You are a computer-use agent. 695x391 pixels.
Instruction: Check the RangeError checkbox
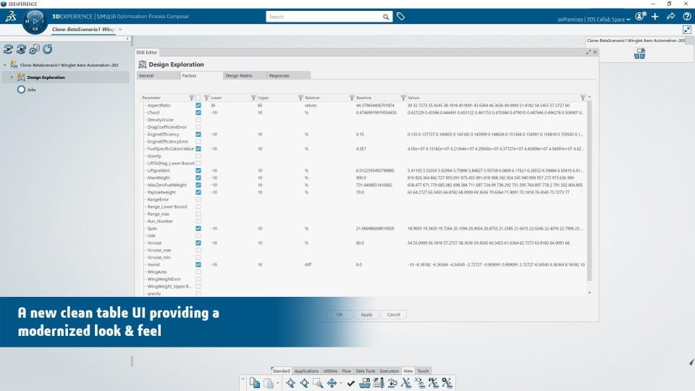198,200
